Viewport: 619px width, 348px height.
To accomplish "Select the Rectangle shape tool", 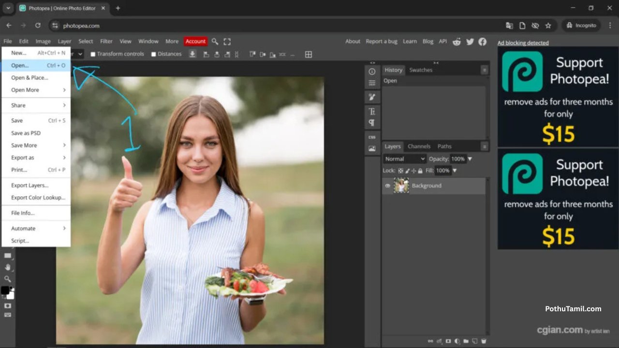I will (7, 256).
